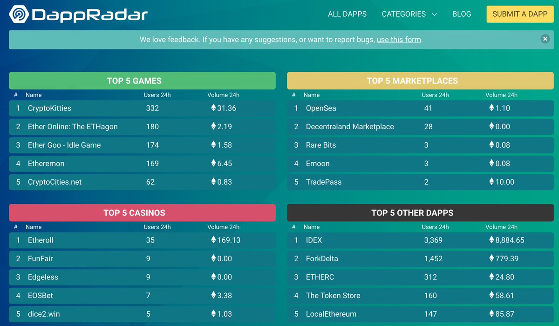Open the TOP 5 MARKETPLACES header

pyautogui.click(x=420, y=81)
